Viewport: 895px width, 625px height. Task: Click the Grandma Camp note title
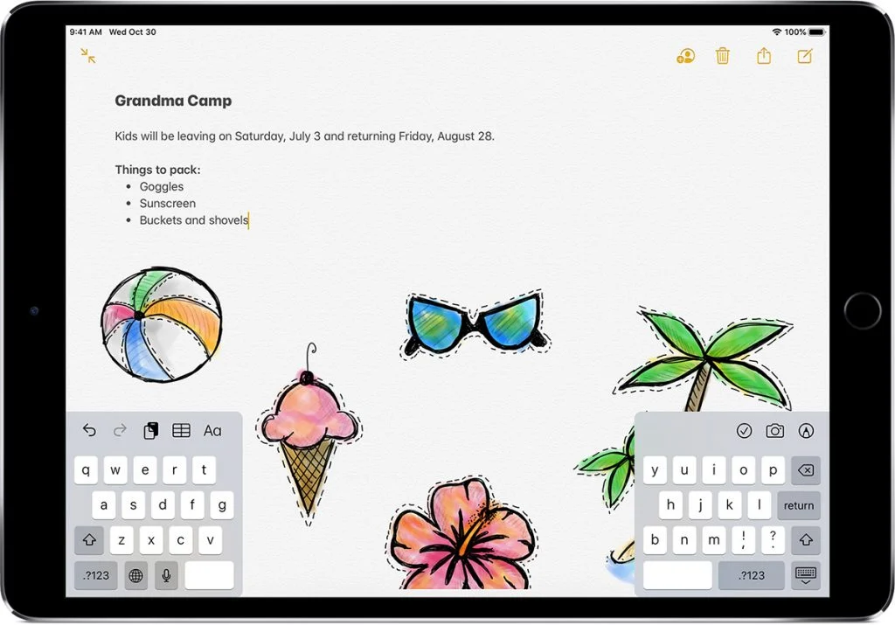pos(173,101)
